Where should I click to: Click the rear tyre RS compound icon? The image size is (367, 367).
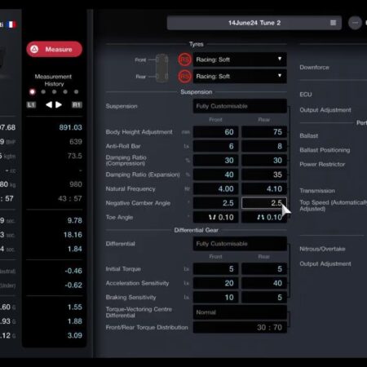[x=185, y=77]
